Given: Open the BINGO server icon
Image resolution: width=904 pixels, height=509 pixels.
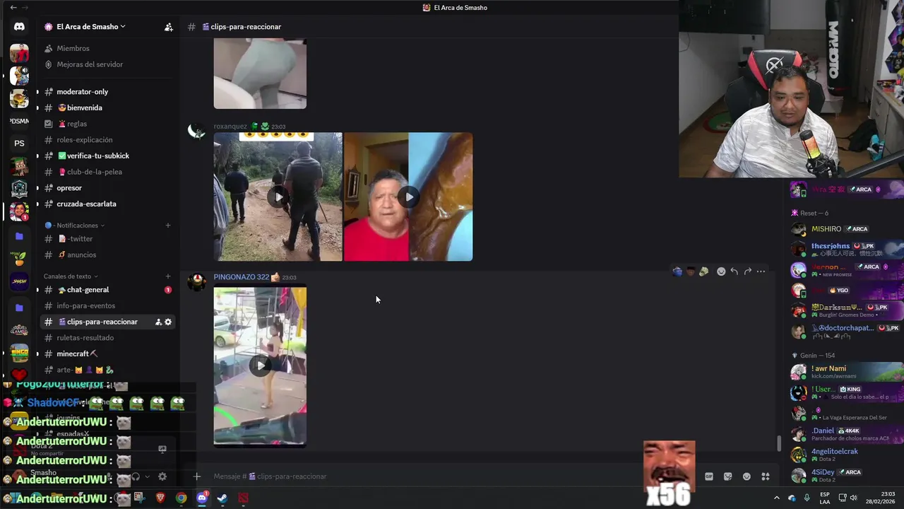Looking at the screenshot, I should pyautogui.click(x=19, y=353).
